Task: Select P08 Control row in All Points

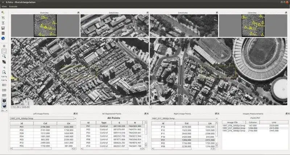Action: click(112, 139)
